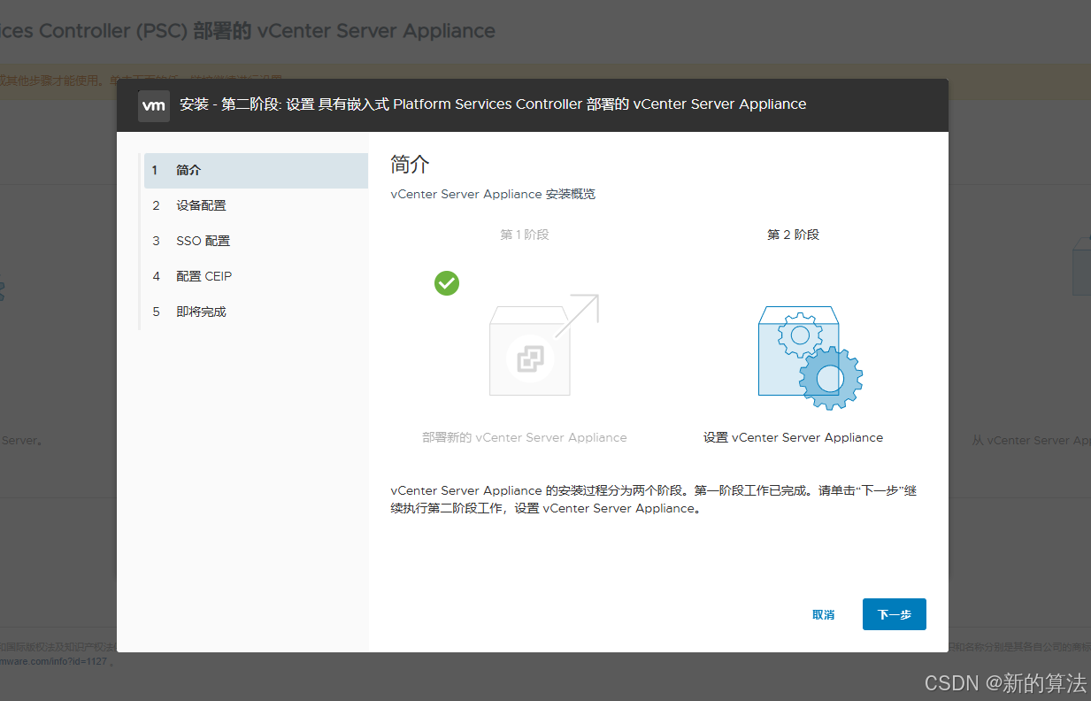Click the 安装概览 subtitle text
The width and height of the screenshot is (1091, 701).
click(493, 194)
